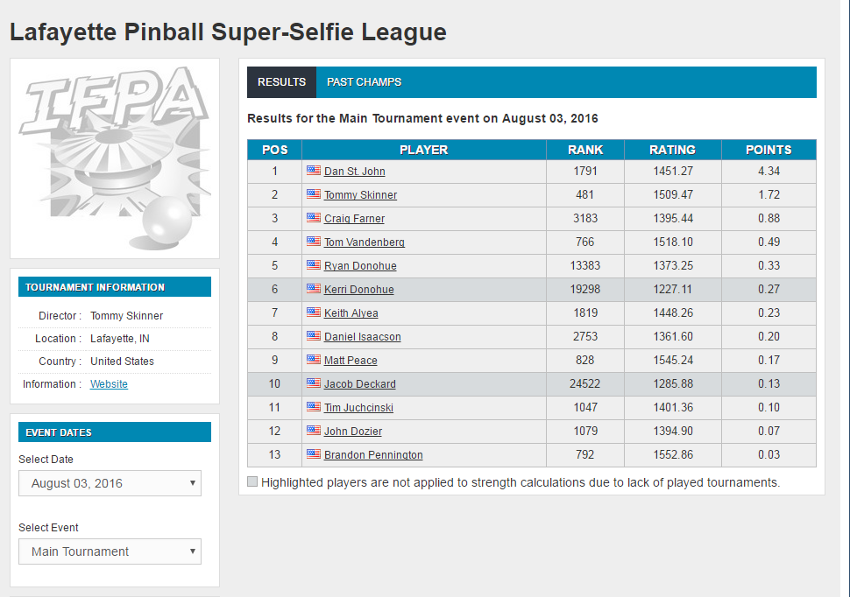Open the tournament Website link
The height and width of the screenshot is (597, 850).
[x=109, y=384]
